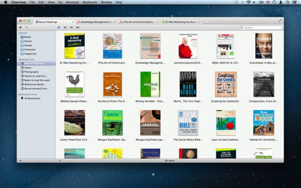
Task: Open the Composition railroad book cover
Action: pos(264,84)
